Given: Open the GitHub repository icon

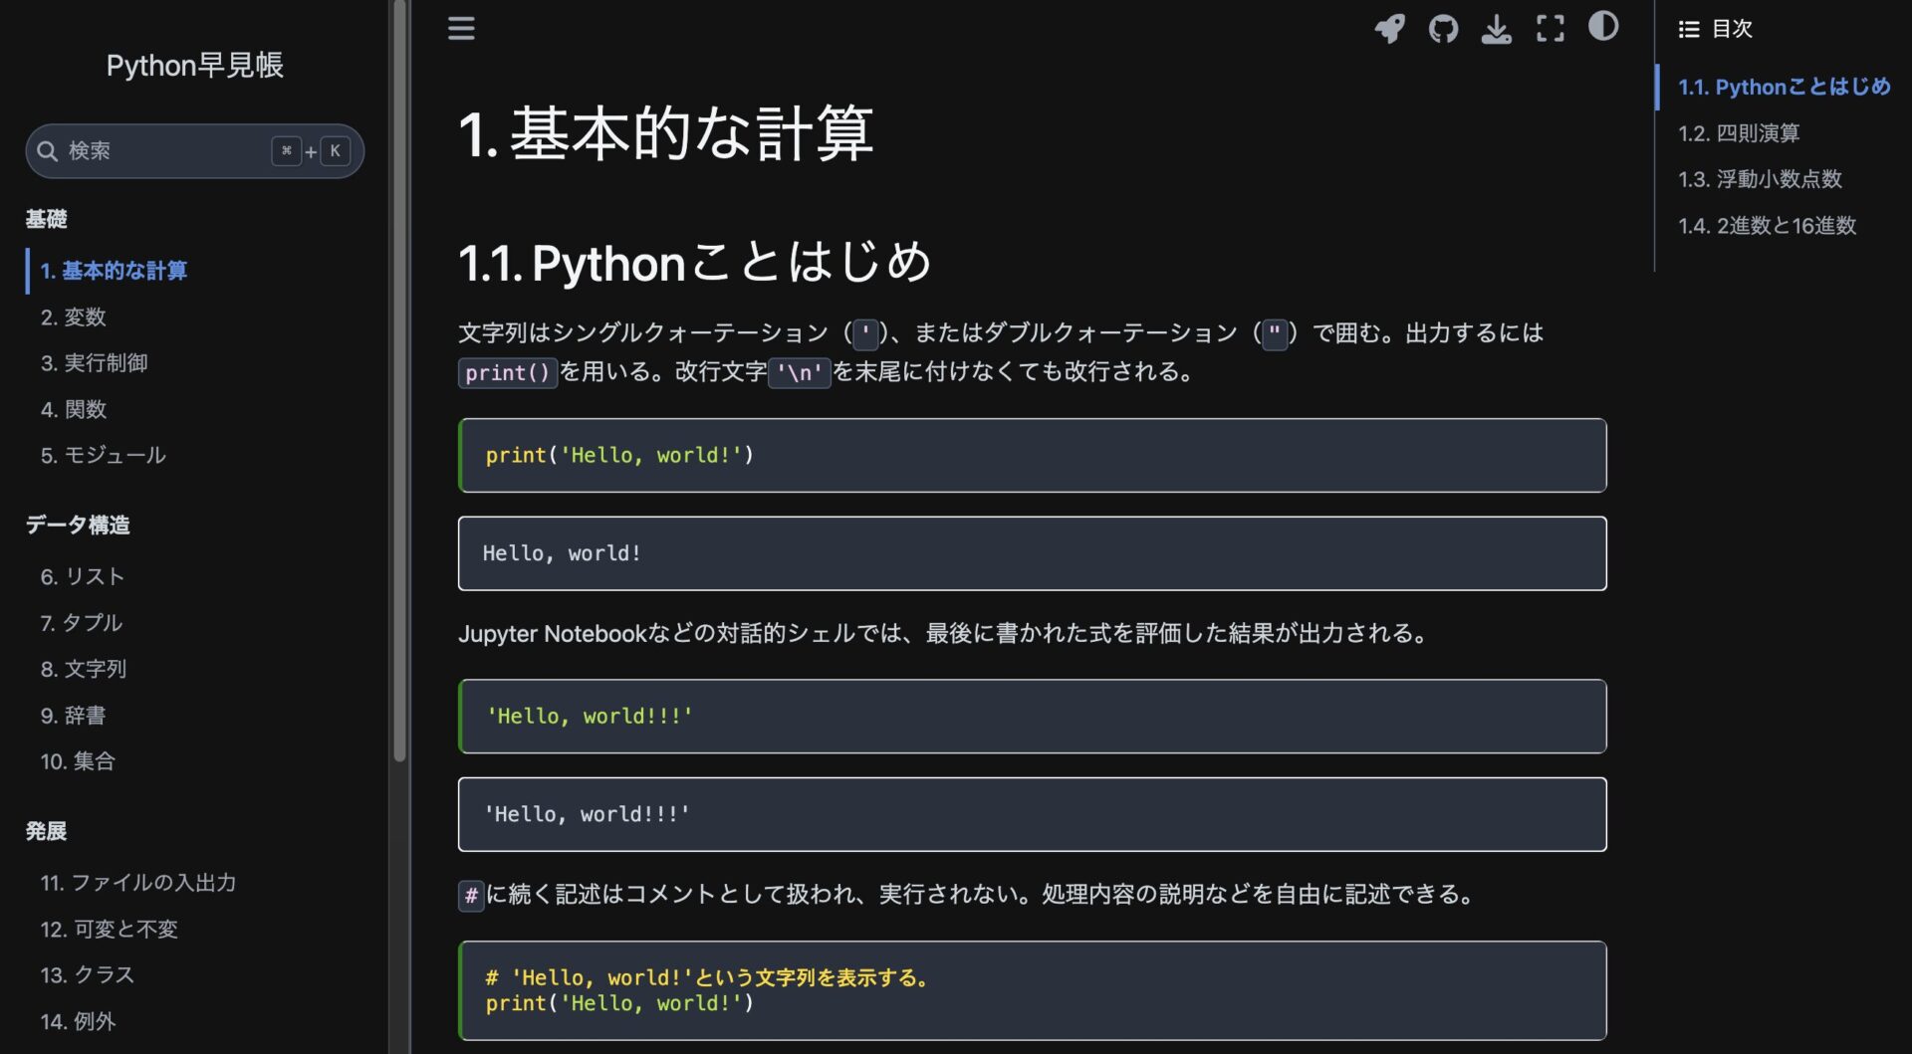Looking at the screenshot, I should tap(1444, 29).
